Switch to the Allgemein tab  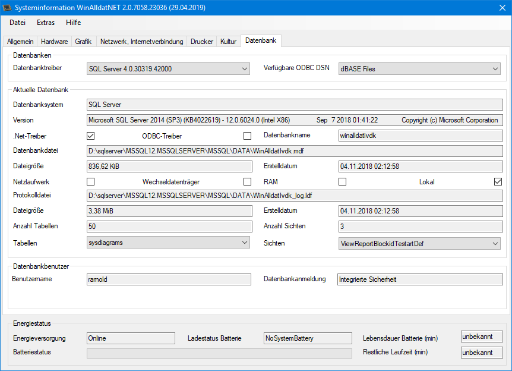[20, 42]
